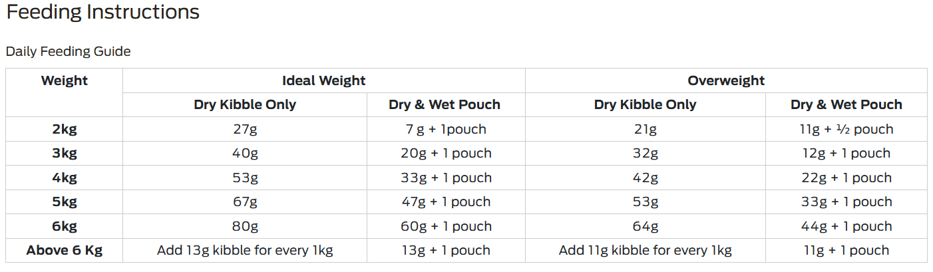Select the 7 g + 1pouch cell
This screenshot has height=272, width=933.
point(446,130)
